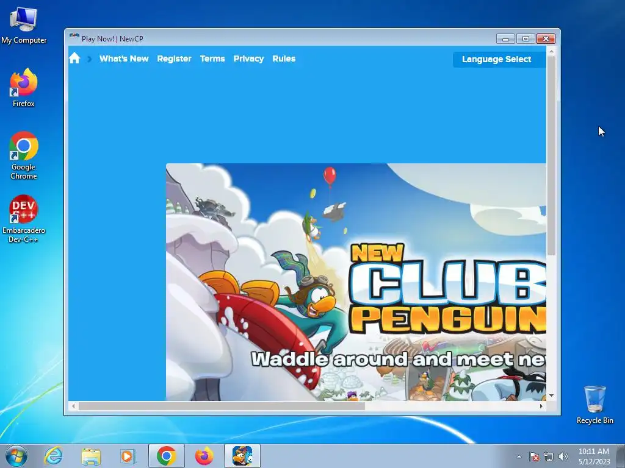Go to the NewCP home icon

point(74,58)
